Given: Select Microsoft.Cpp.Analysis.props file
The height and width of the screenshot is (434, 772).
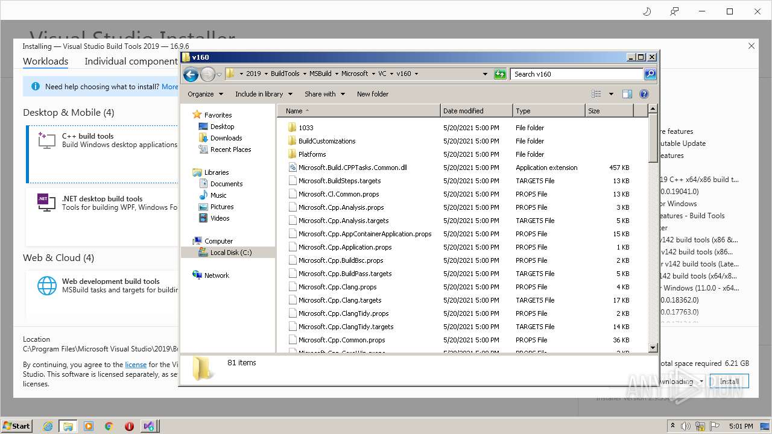Looking at the screenshot, I should [x=341, y=207].
